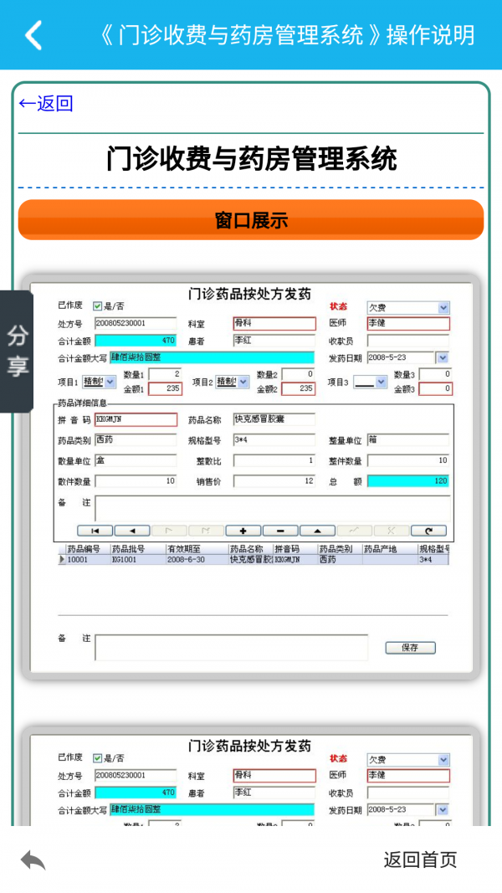Click the 数量1 field
Viewport: 502px width, 893px height.
coord(165,374)
